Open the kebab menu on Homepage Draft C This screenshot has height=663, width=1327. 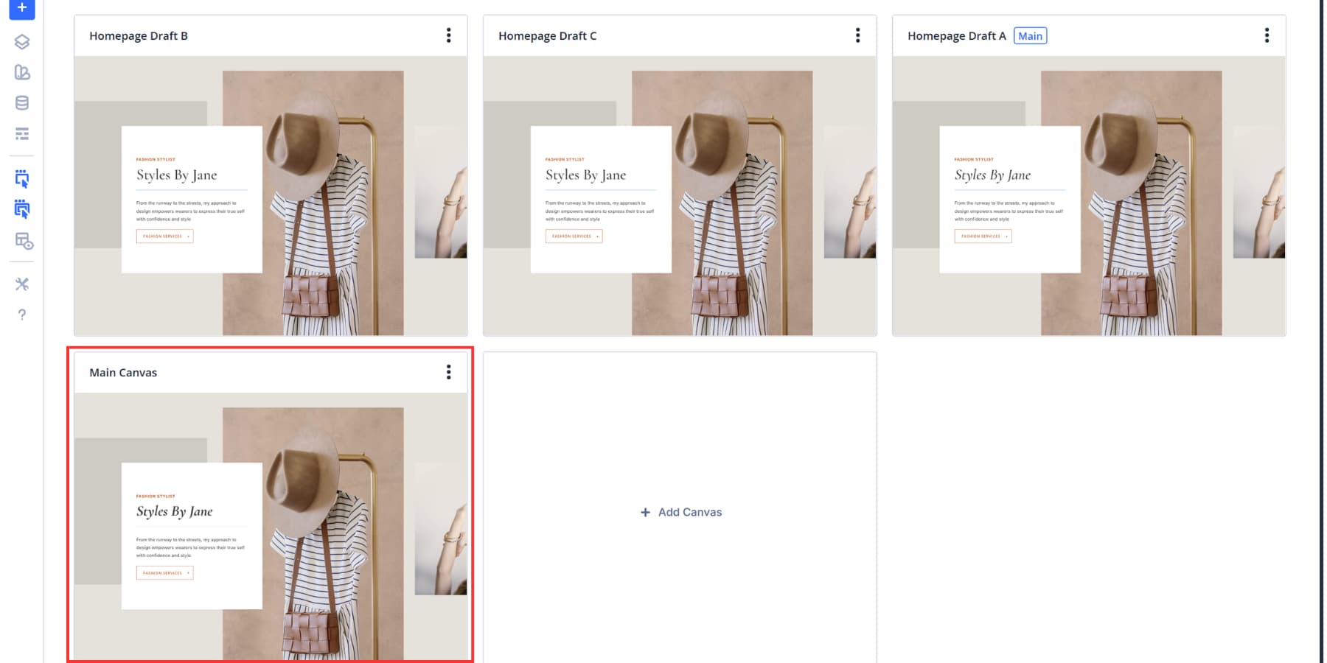click(x=858, y=35)
